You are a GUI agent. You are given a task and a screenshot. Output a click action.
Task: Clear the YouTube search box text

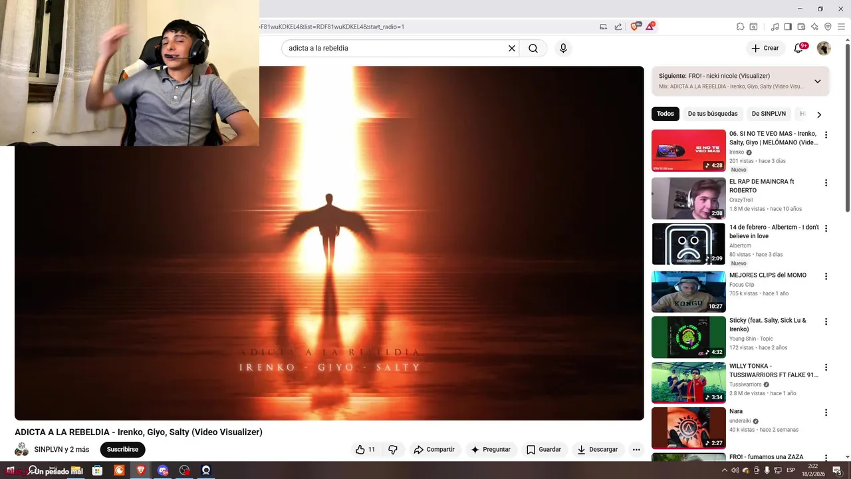click(512, 48)
